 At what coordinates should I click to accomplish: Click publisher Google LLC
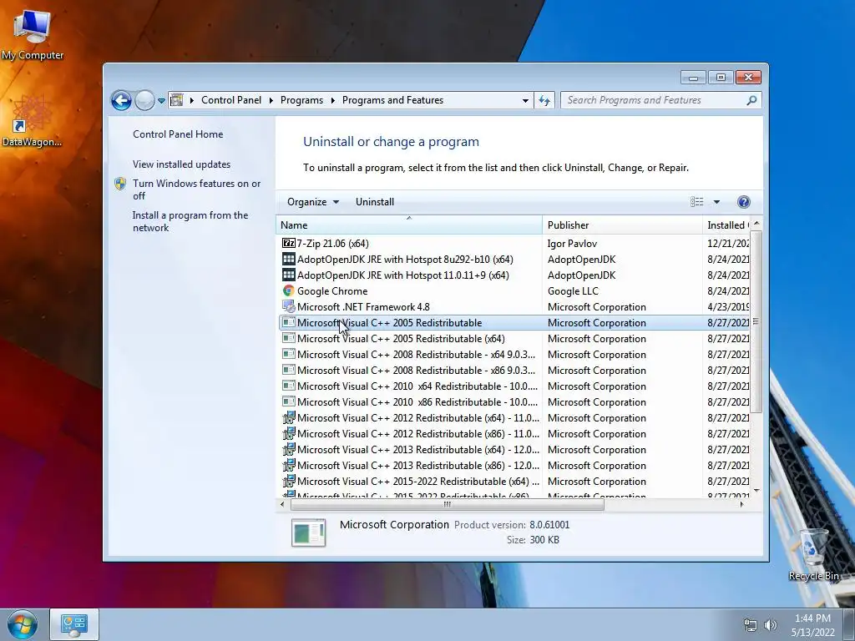pyautogui.click(x=573, y=291)
